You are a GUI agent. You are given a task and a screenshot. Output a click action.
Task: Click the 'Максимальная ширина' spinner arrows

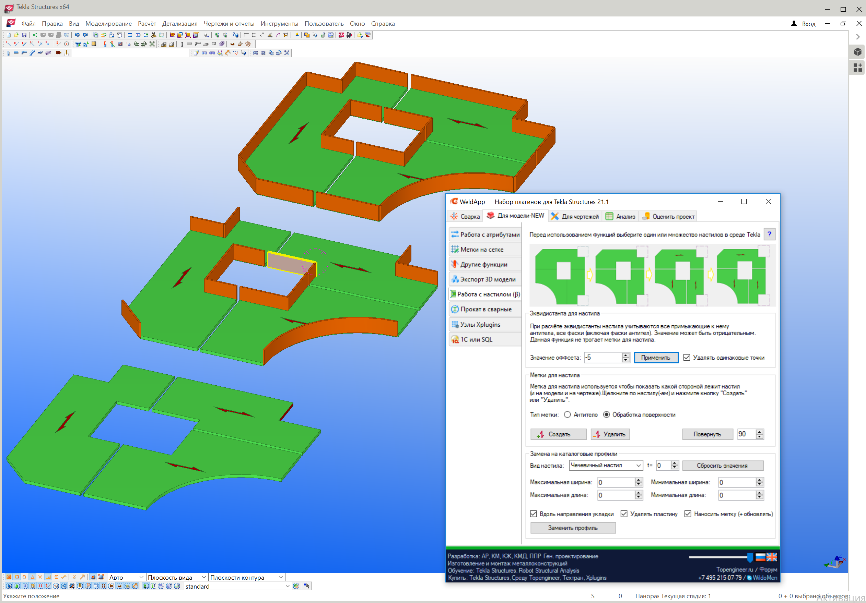[639, 482]
